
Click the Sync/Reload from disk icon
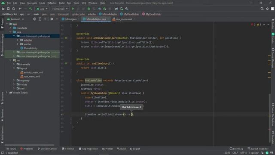pos(13,9)
